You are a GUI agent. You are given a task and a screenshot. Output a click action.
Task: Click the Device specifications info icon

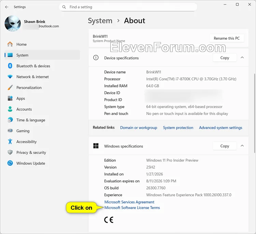tap(96, 57)
